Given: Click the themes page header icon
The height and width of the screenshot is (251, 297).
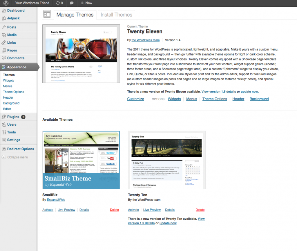Looking at the screenshot, I should coord(47,14).
